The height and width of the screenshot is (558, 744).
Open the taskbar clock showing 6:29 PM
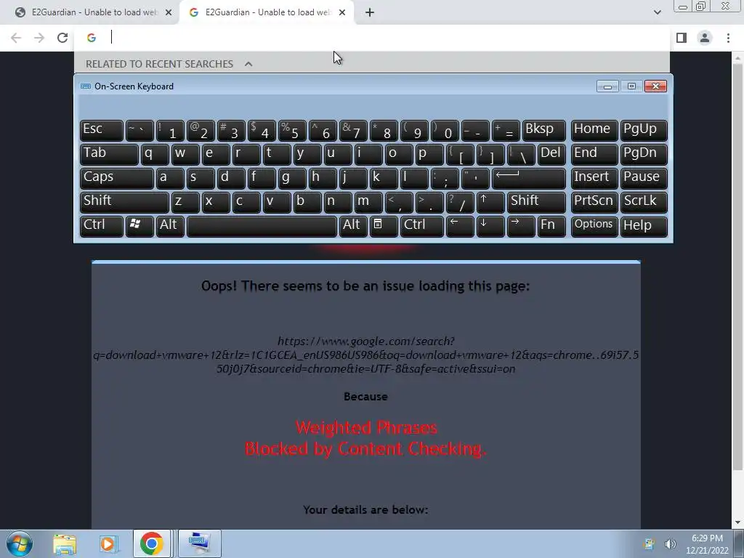707,544
